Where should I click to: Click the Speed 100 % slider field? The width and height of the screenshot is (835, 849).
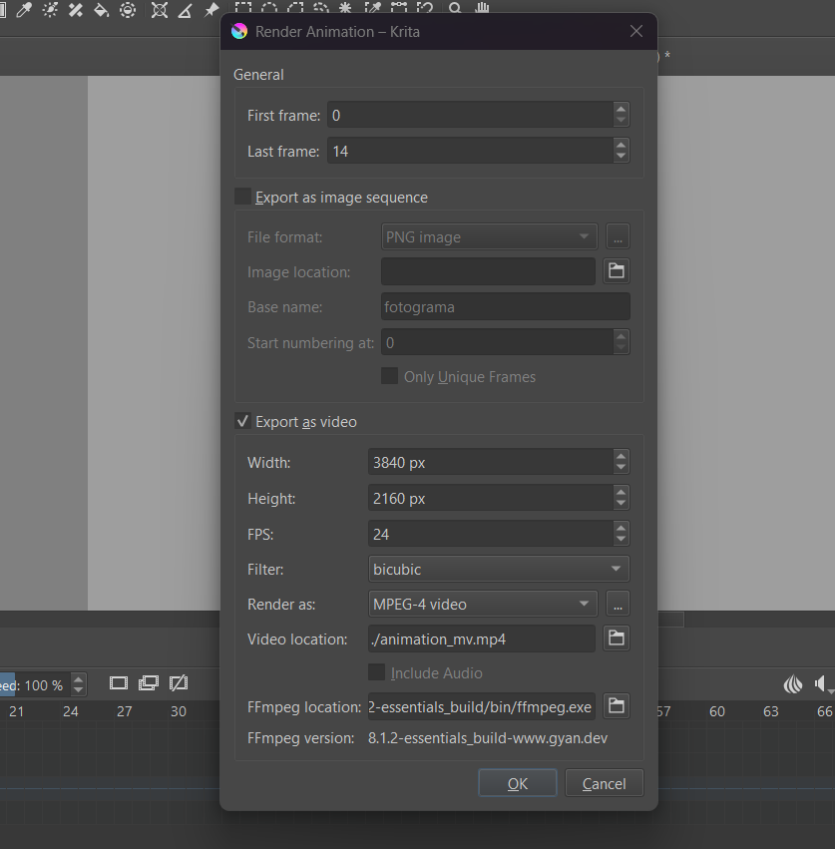click(35, 685)
